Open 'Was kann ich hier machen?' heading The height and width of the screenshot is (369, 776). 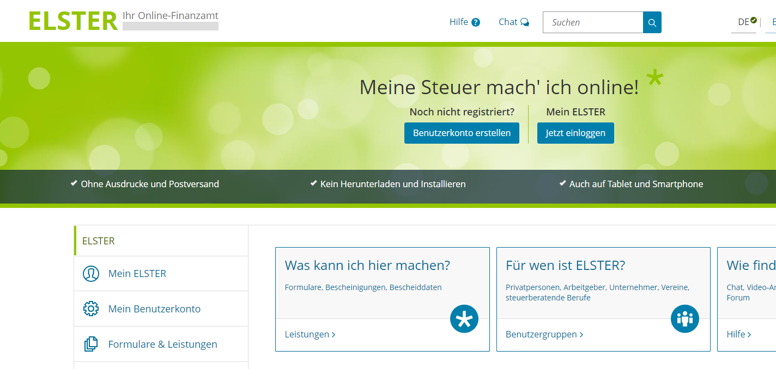[x=367, y=266]
